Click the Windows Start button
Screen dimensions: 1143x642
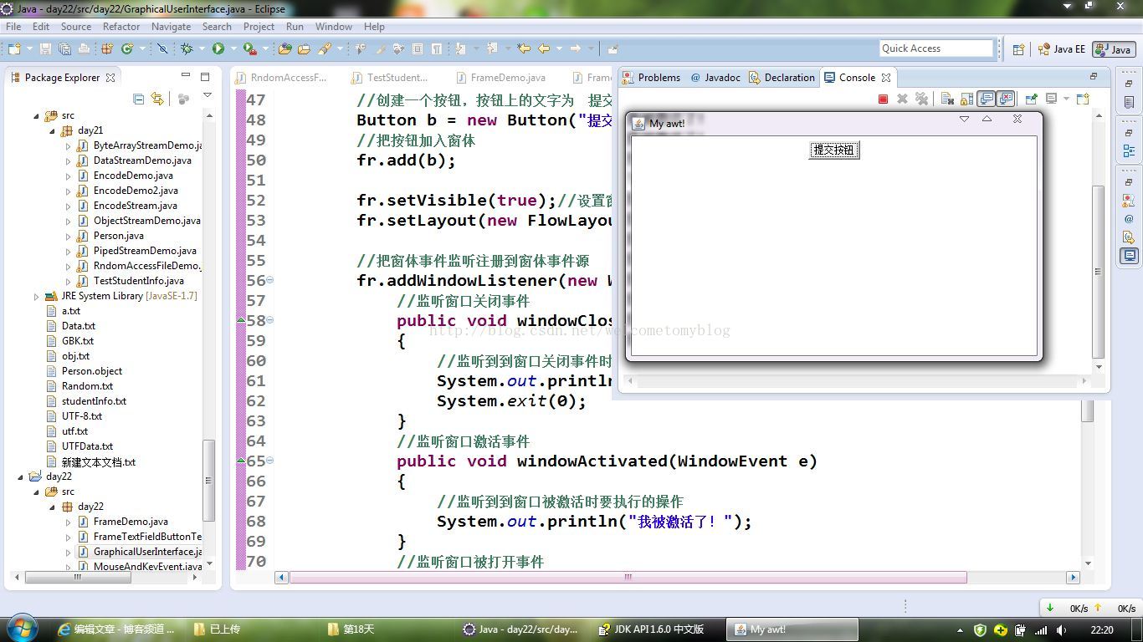23,628
